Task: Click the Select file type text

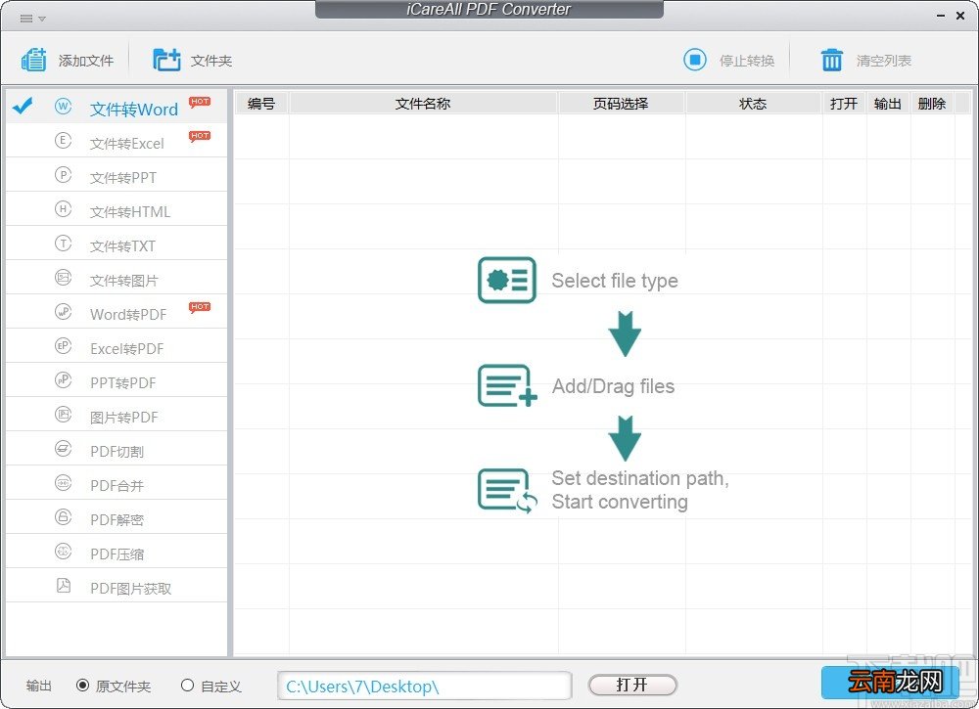Action: tap(615, 281)
